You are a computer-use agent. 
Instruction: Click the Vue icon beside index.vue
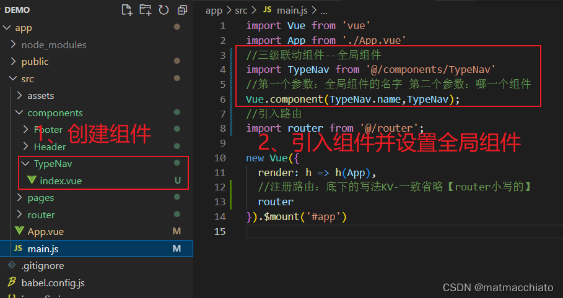pyautogui.click(x=32, y=180)
